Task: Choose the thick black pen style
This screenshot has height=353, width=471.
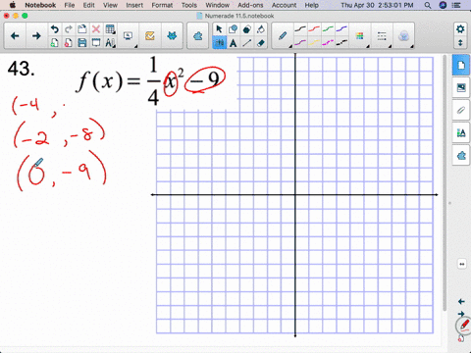Action: [x=341, y=42]
